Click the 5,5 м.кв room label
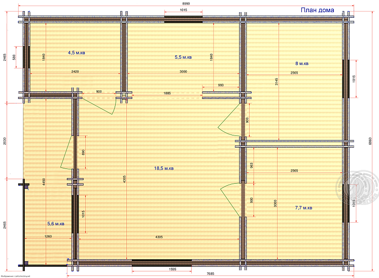Screen dimensions: 379x278 click(183, 57)
